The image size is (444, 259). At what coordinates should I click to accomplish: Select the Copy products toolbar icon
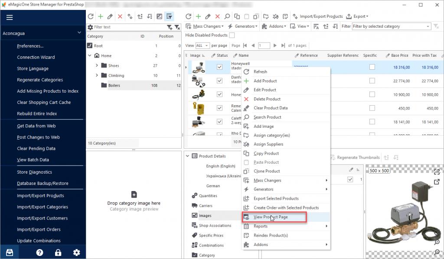click(x=237, y=16)
